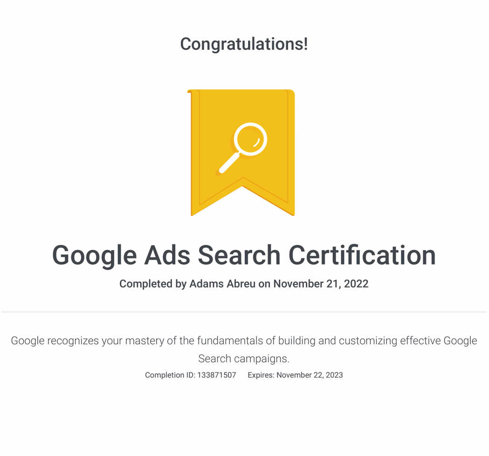Click the "Completed by" text

[153, 284]
